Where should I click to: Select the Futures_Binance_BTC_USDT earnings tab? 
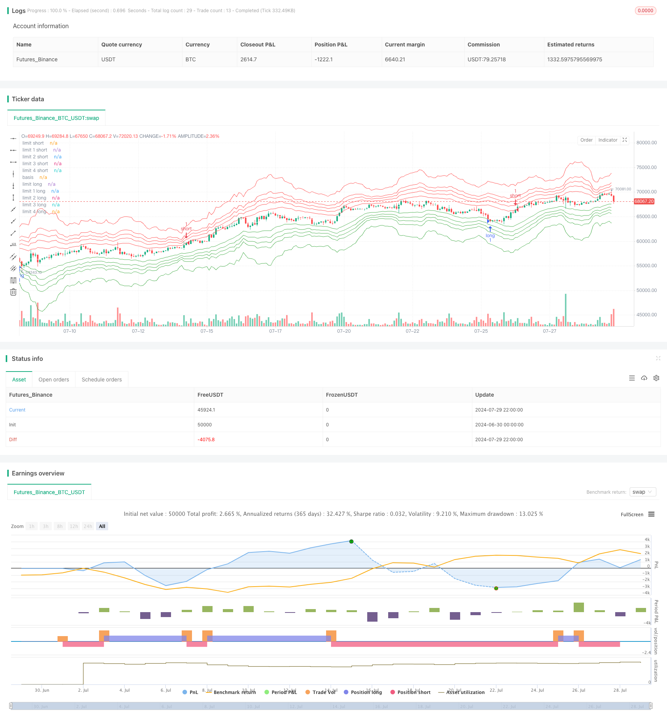click(x=50, y=492)
